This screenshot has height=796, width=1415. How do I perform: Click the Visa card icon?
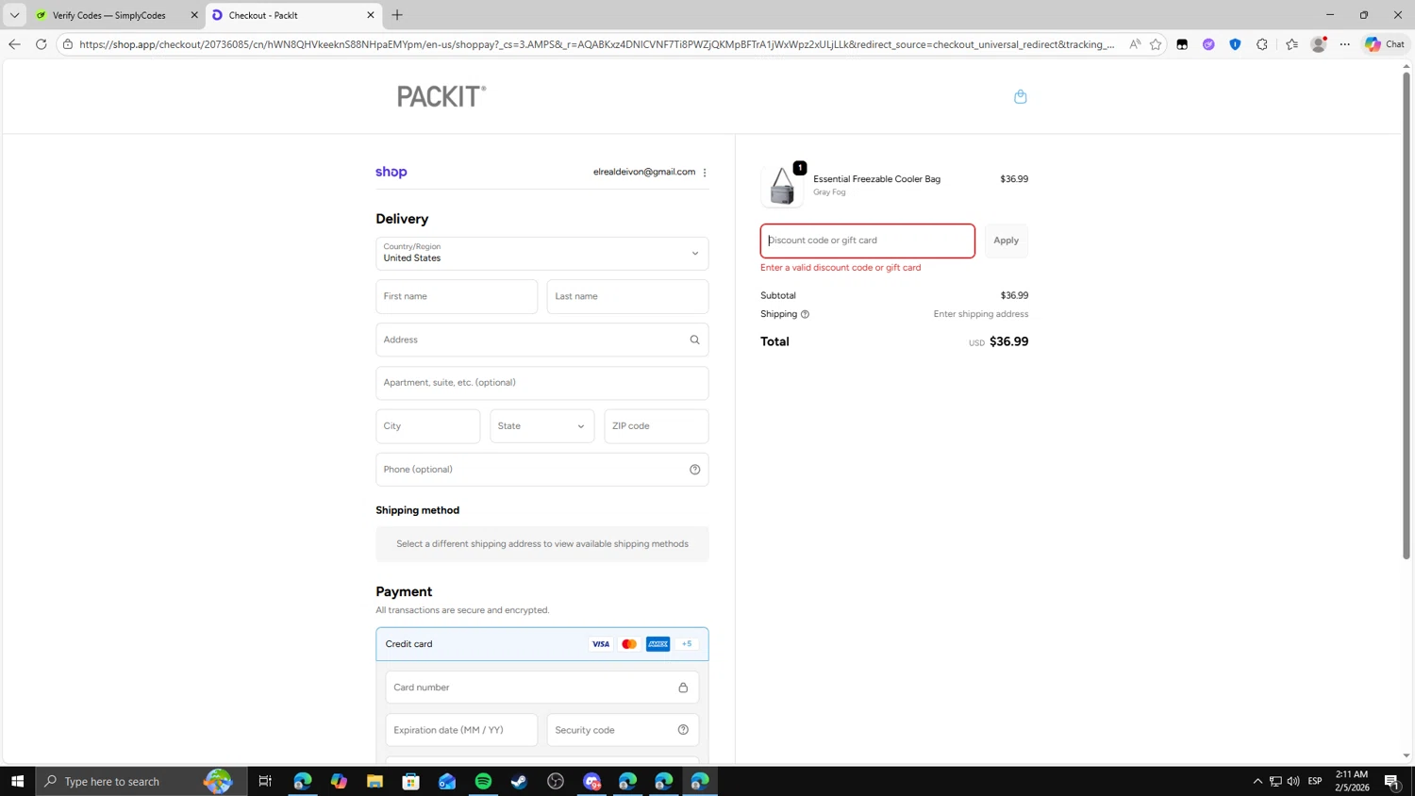[600, 644]
